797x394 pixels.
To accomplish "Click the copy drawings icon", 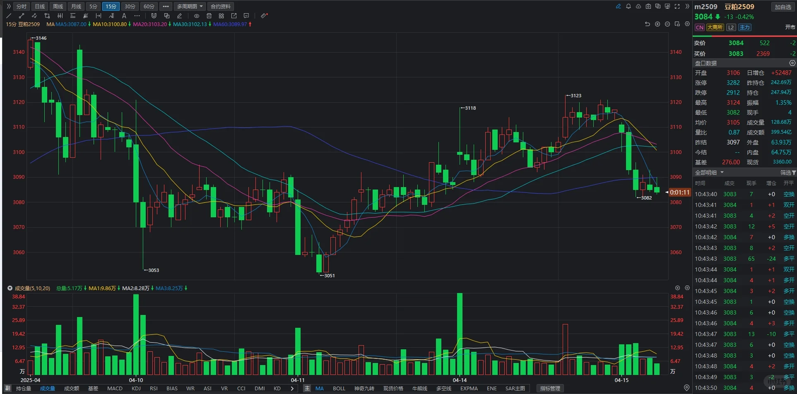I will (167, 16).
